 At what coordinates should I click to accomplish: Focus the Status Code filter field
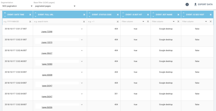(x=101, y=22)
